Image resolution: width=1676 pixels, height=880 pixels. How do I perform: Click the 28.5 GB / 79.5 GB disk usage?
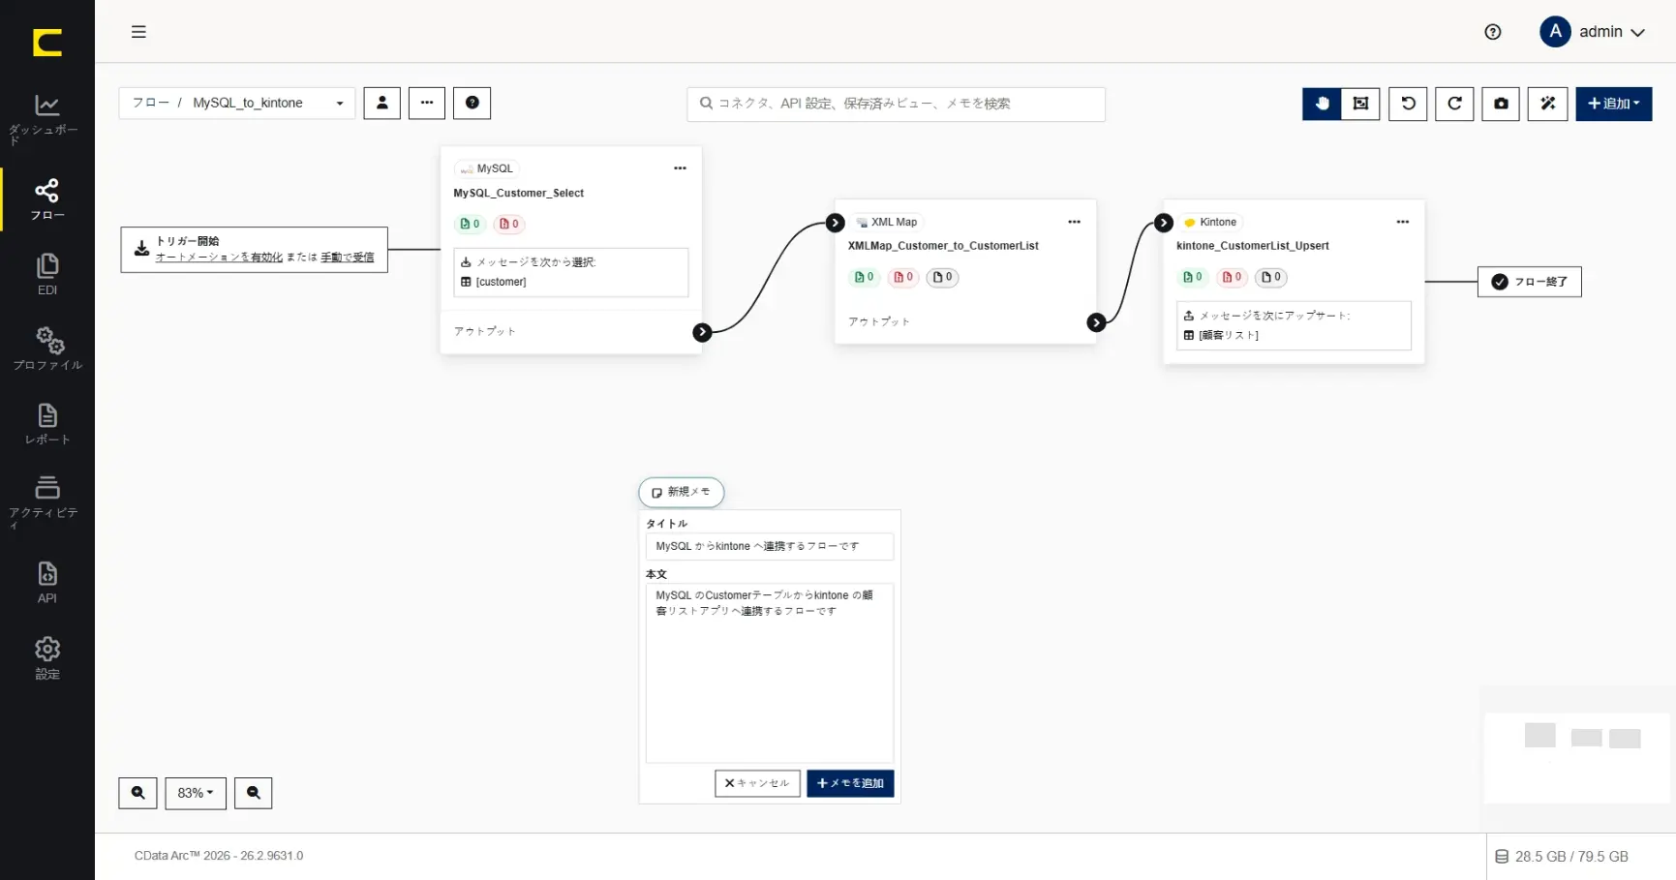pyautogui.click(x=1562, y=857)
